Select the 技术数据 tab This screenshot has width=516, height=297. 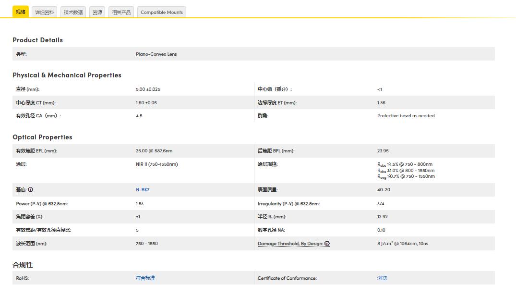(73, 12)
